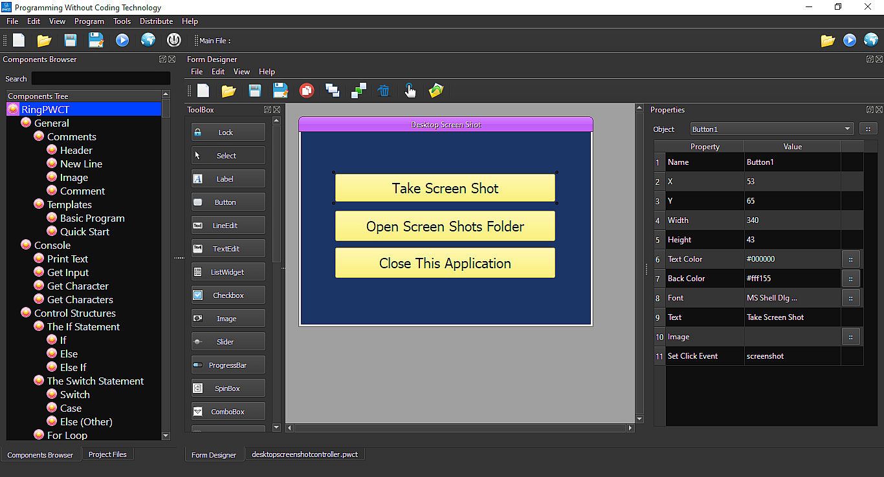Select the Lock tool in ToolBox
The height and width of the screenshot is (477, 884).
228,132
